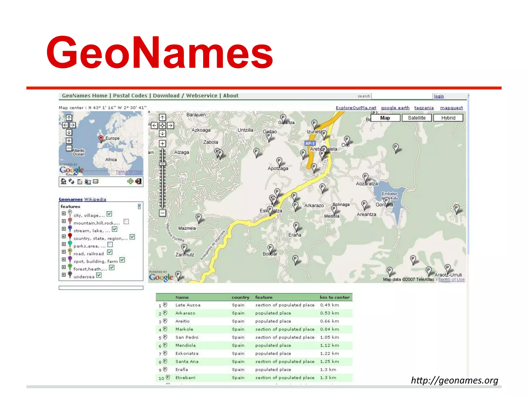Screen dimensions: 528x396
Task: Expand country, state, region group
Action: pyautogui.click(x=64, y=236)
